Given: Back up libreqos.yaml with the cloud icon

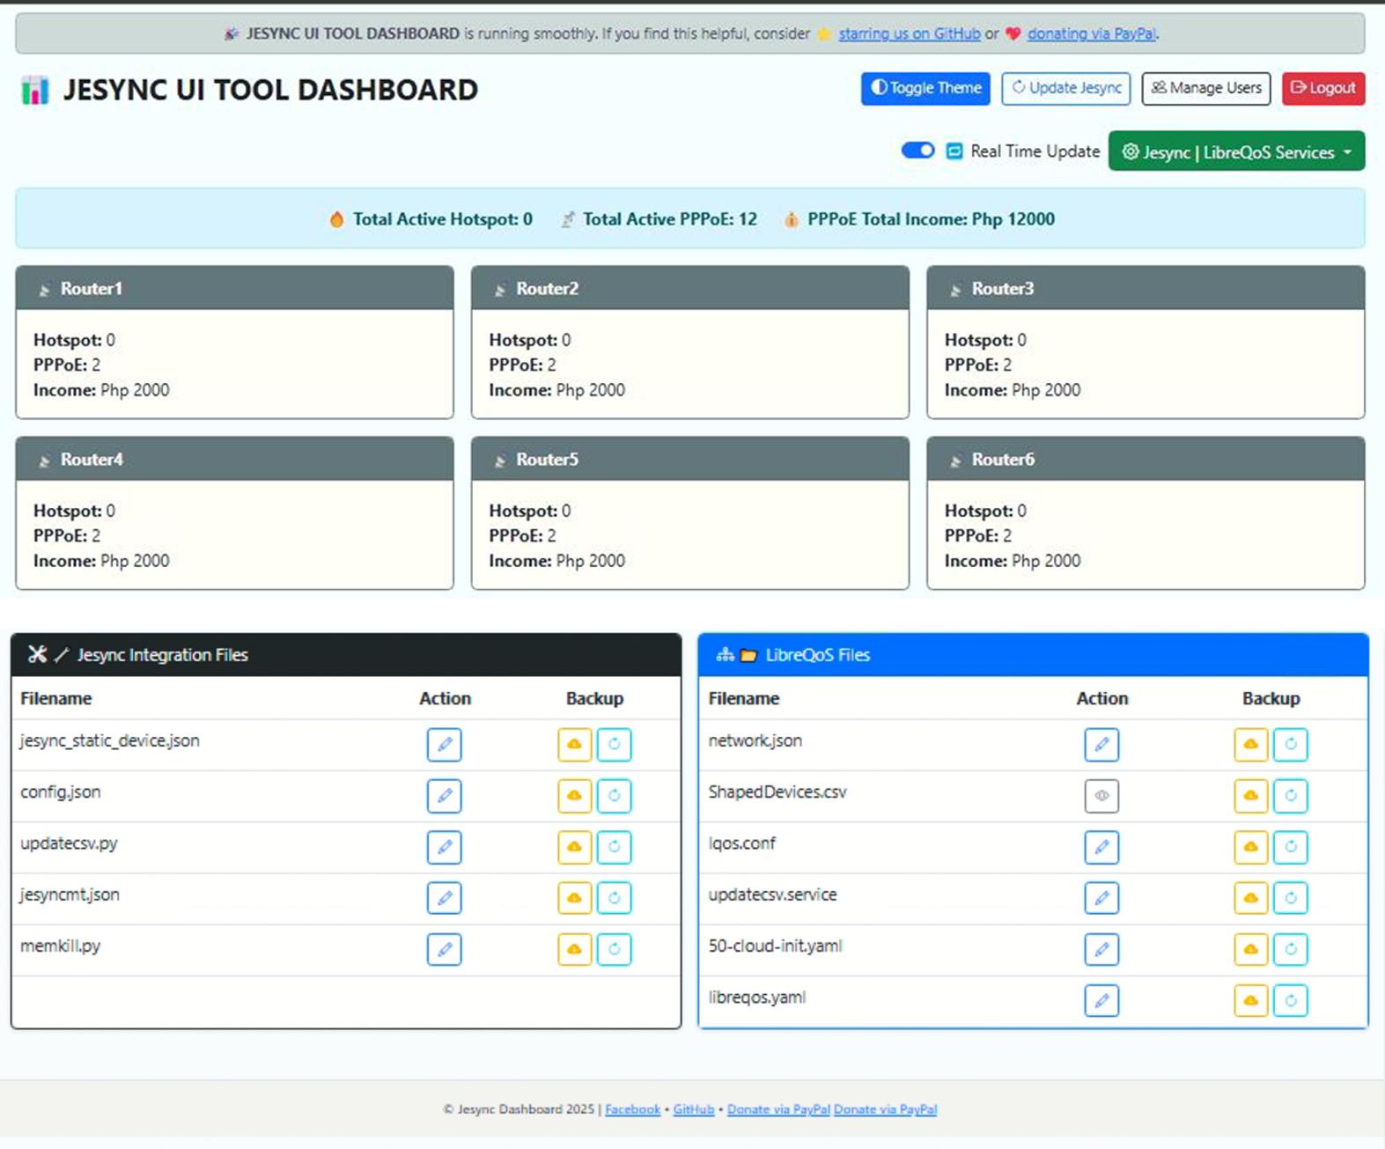Looking at the screenshot, I should point(1251,1000).
